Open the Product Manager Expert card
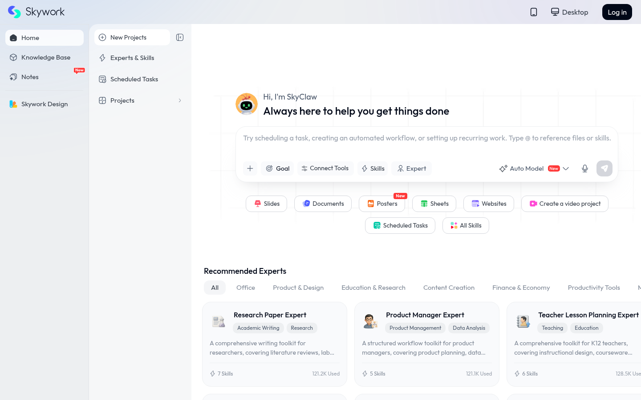Screen dimensions: 641x400 click(427, 344)
